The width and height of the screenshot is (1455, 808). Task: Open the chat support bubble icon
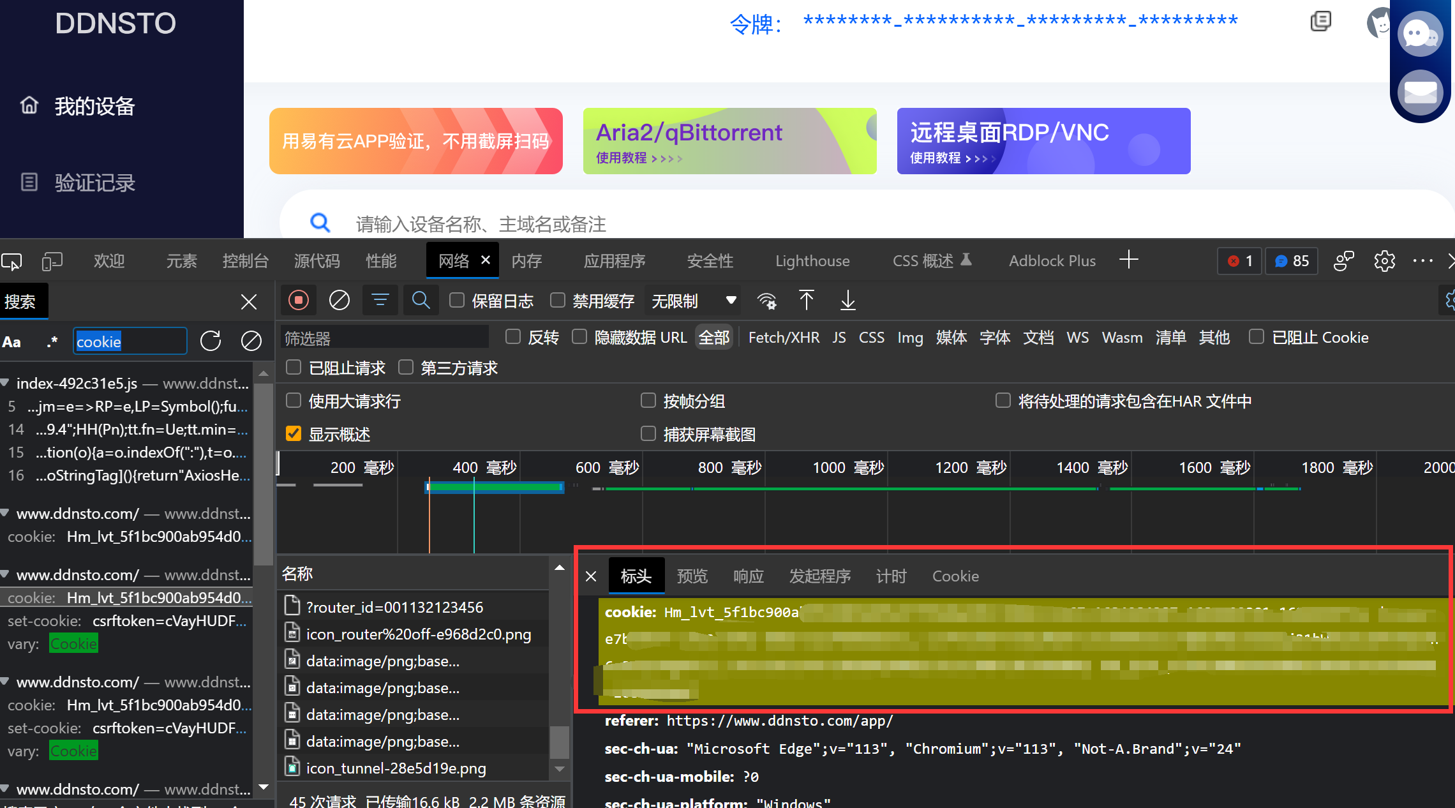click(1421, 33)
